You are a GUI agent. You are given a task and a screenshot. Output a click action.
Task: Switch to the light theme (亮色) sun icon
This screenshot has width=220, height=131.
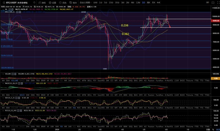[x=60, y=2]
